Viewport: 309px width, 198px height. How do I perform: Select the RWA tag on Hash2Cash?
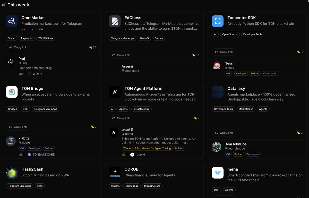[x=40, y=186]
